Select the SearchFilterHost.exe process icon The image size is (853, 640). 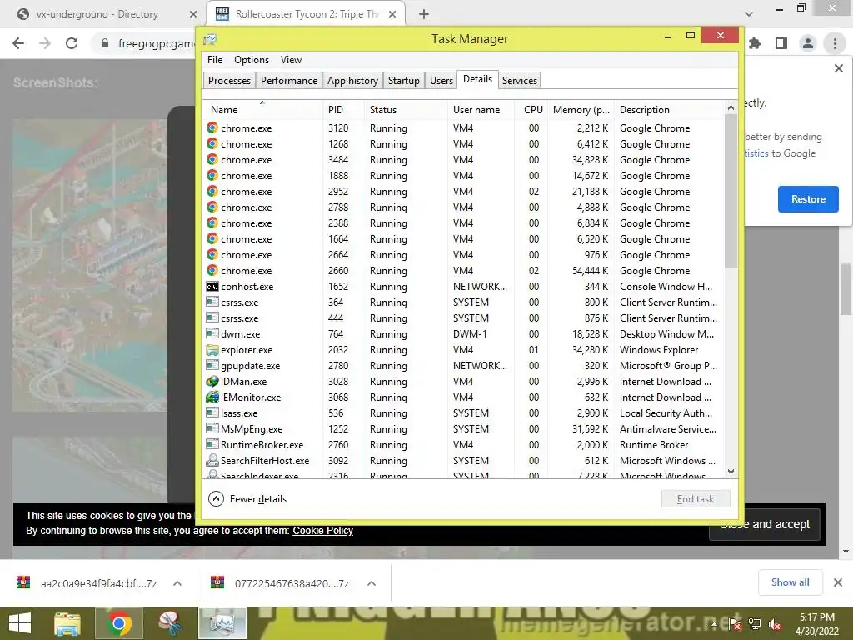[x=212, y=460]
